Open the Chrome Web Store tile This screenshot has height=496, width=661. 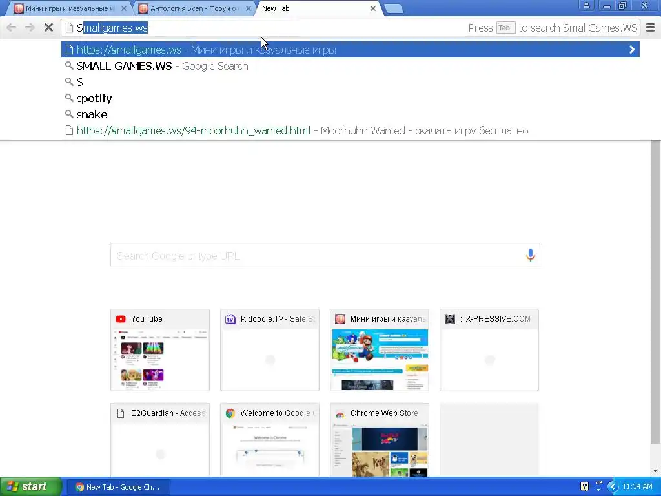pyautogui.click(x=380, y=439)
